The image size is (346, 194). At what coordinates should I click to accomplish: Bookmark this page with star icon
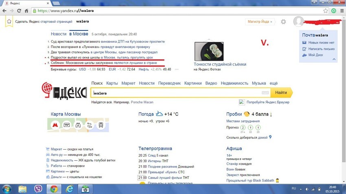point(326,11)
